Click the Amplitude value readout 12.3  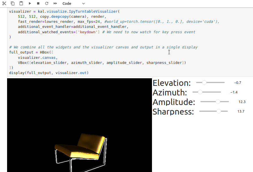pyautogui.click(x=242, y=102)
